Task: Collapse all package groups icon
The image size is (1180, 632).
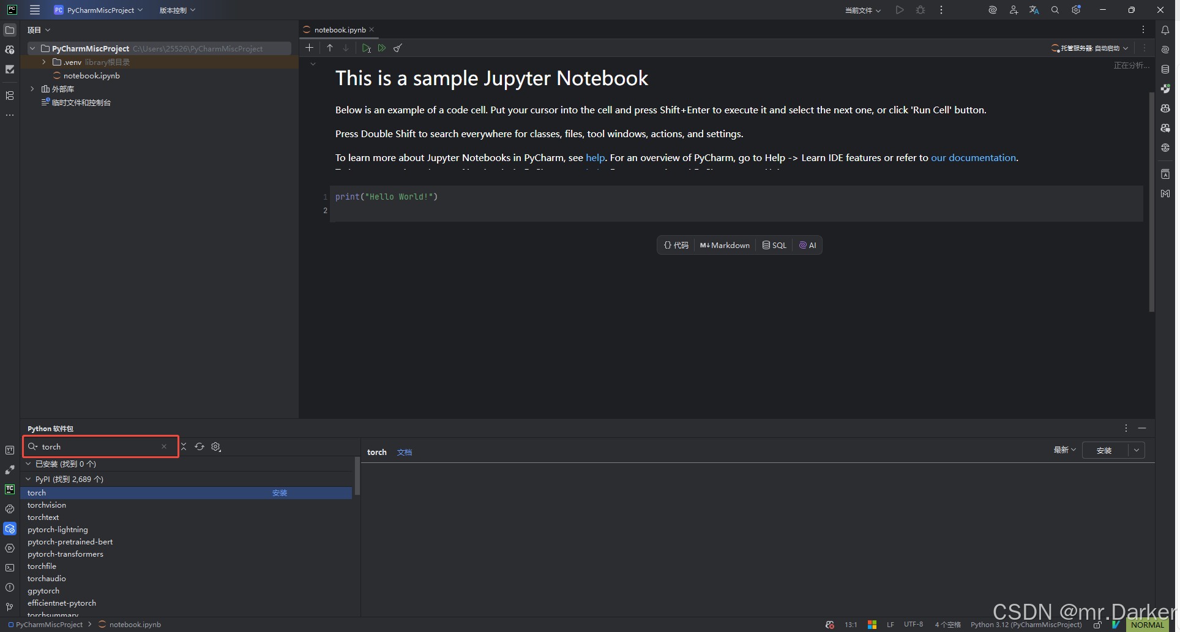Action: tap(184, 446)
